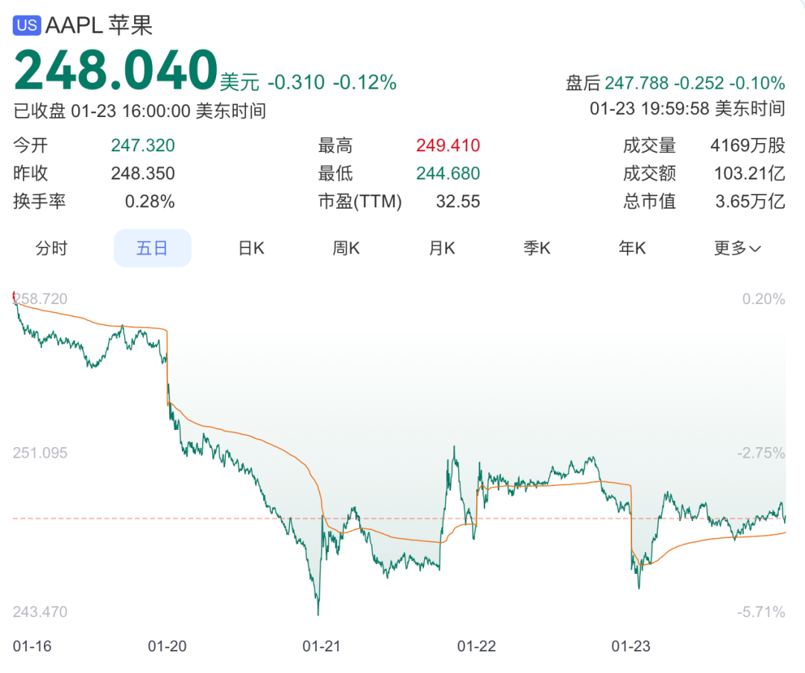Click the 最高 value 249.410
The image size is (805, 673).
(x=448, y=145)
